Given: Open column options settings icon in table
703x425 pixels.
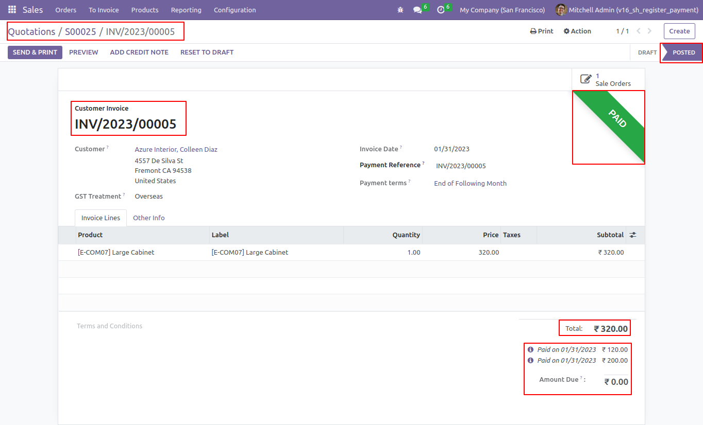Looking at the screenshot, I should coord(633,235).
